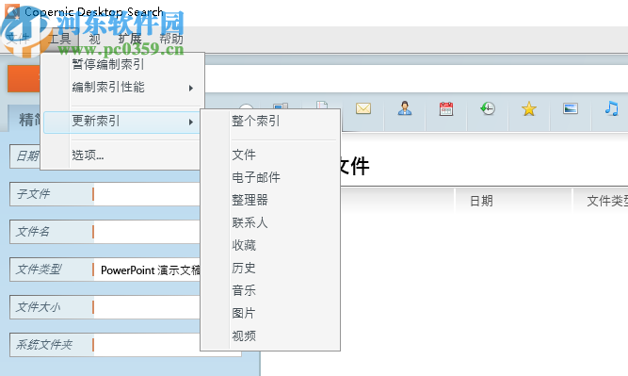The height and width of the screenshot is (376, 628).
Task: Sort results by the 日期 column header
Action: [513, 201]
